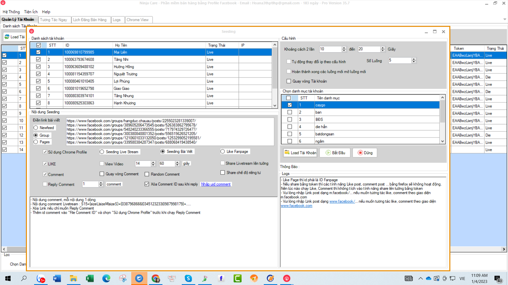Open the www.facebook.com/ link in Logs
The image size is (508, 285).
pyautogui.click(x=342, y=201)
